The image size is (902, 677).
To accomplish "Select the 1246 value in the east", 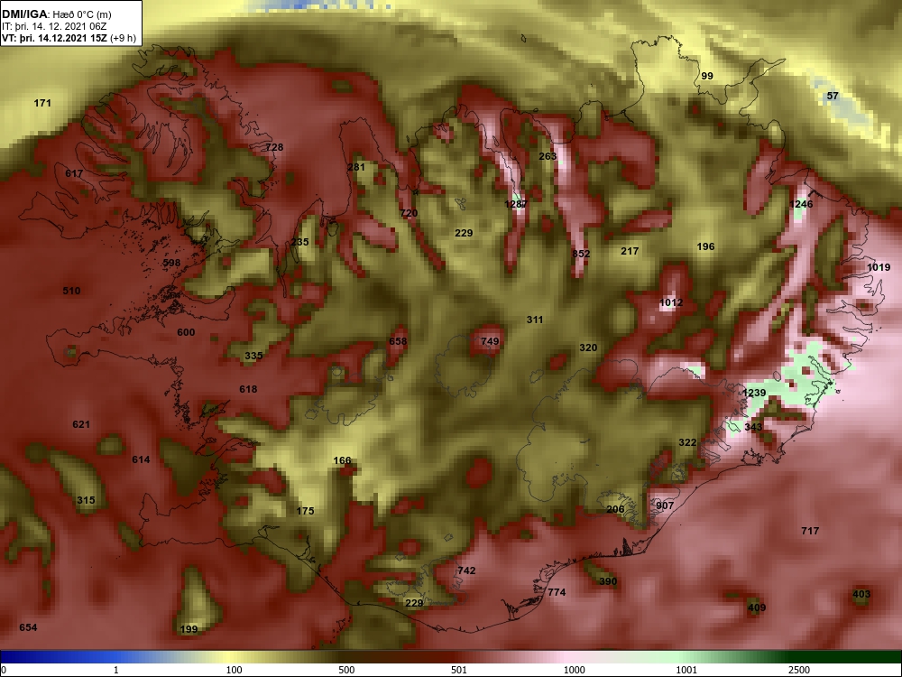I will (x=801, y=204).
